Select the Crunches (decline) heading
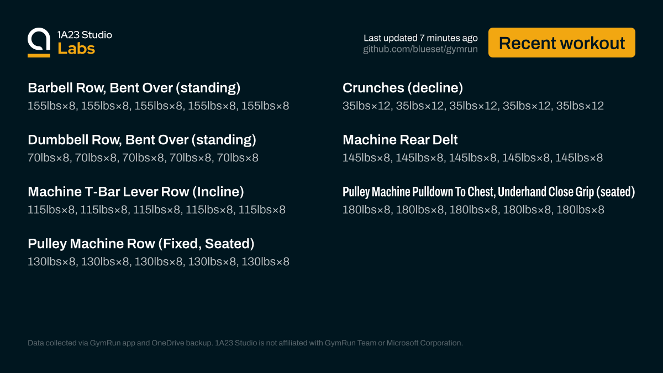The height and width of the screenshot is (373, 663). (x=403, y=88)
